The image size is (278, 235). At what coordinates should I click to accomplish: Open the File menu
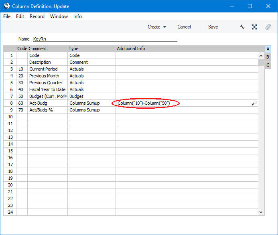[7, 16]
